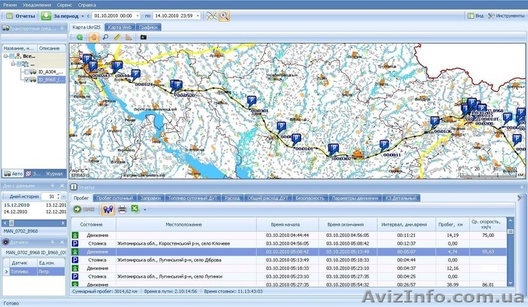This screenshot has width=528, height=307.
Task: Sort by the Местоположение column header
Action: pyautogui.click(x=186, y=224)
